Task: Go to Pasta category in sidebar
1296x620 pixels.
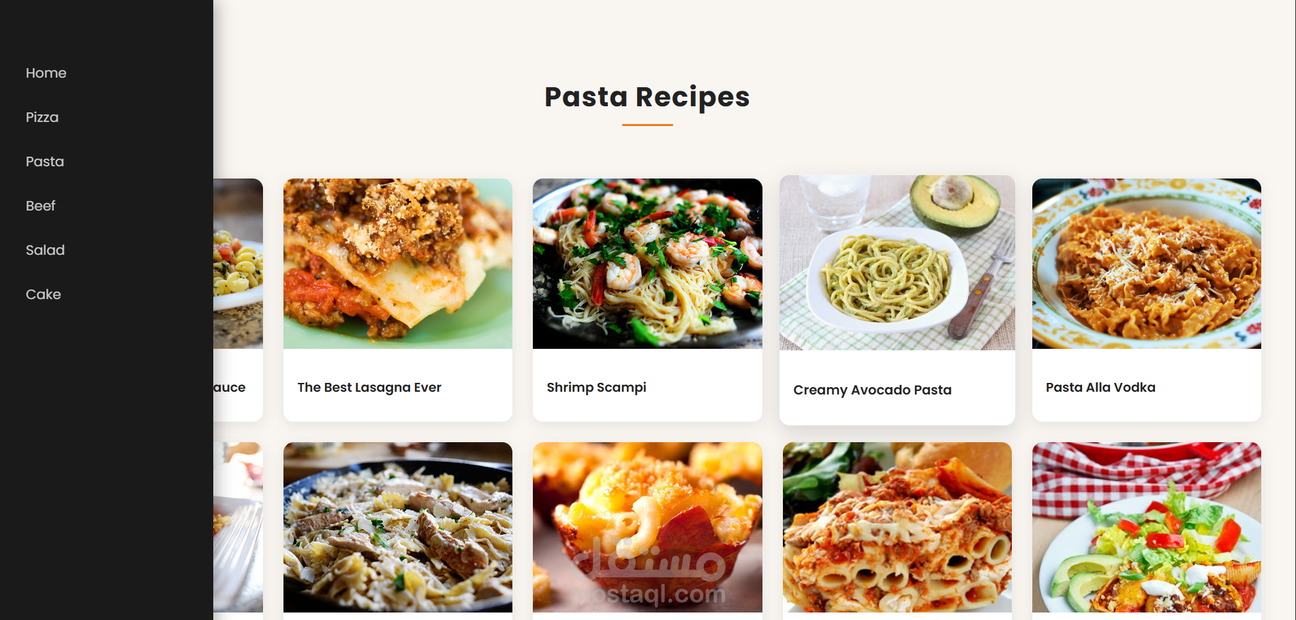Action: pyautogui.click(x=45, y=161)
